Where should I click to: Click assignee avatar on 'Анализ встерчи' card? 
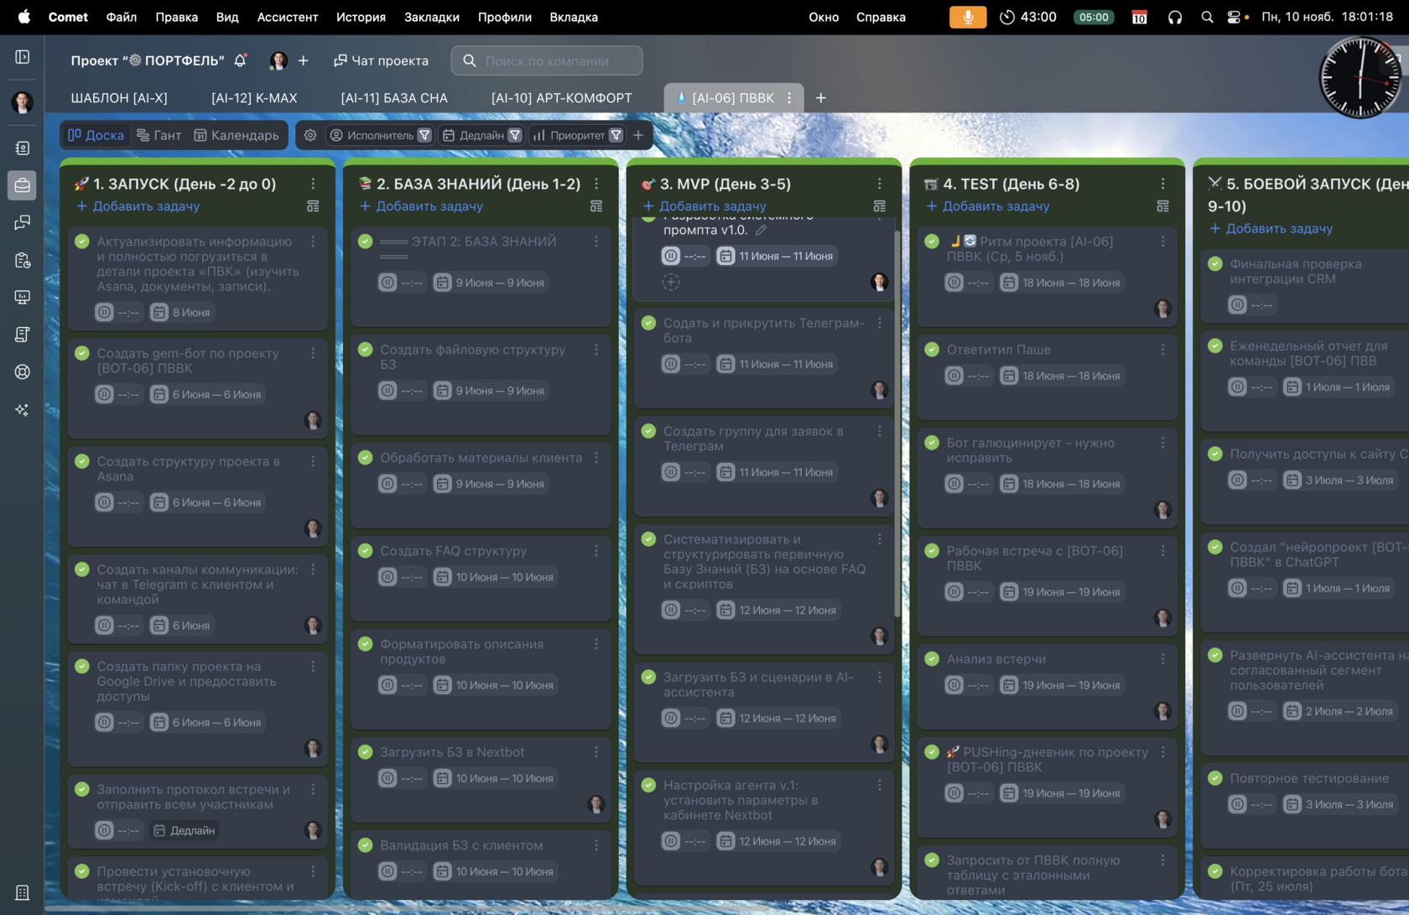[x=1163, y=712]
